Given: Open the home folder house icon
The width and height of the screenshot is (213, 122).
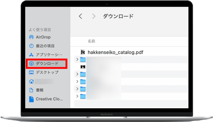Looking at the screenshot, I should click(x=31, y=81).
